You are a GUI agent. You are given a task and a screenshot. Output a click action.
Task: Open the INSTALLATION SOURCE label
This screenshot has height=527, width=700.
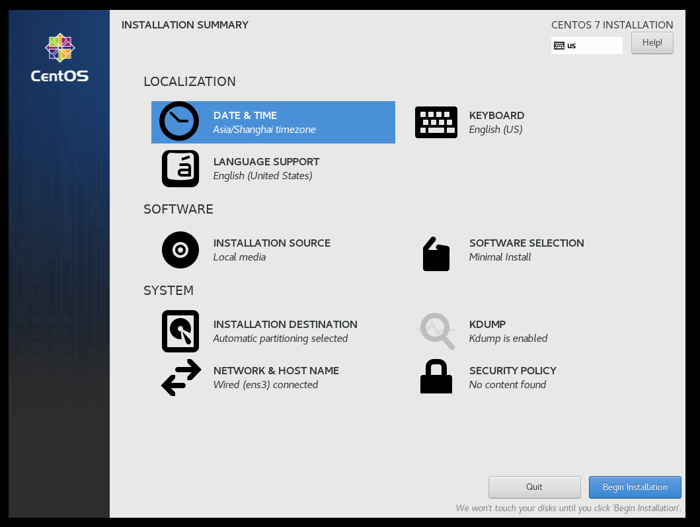(272, 243)
